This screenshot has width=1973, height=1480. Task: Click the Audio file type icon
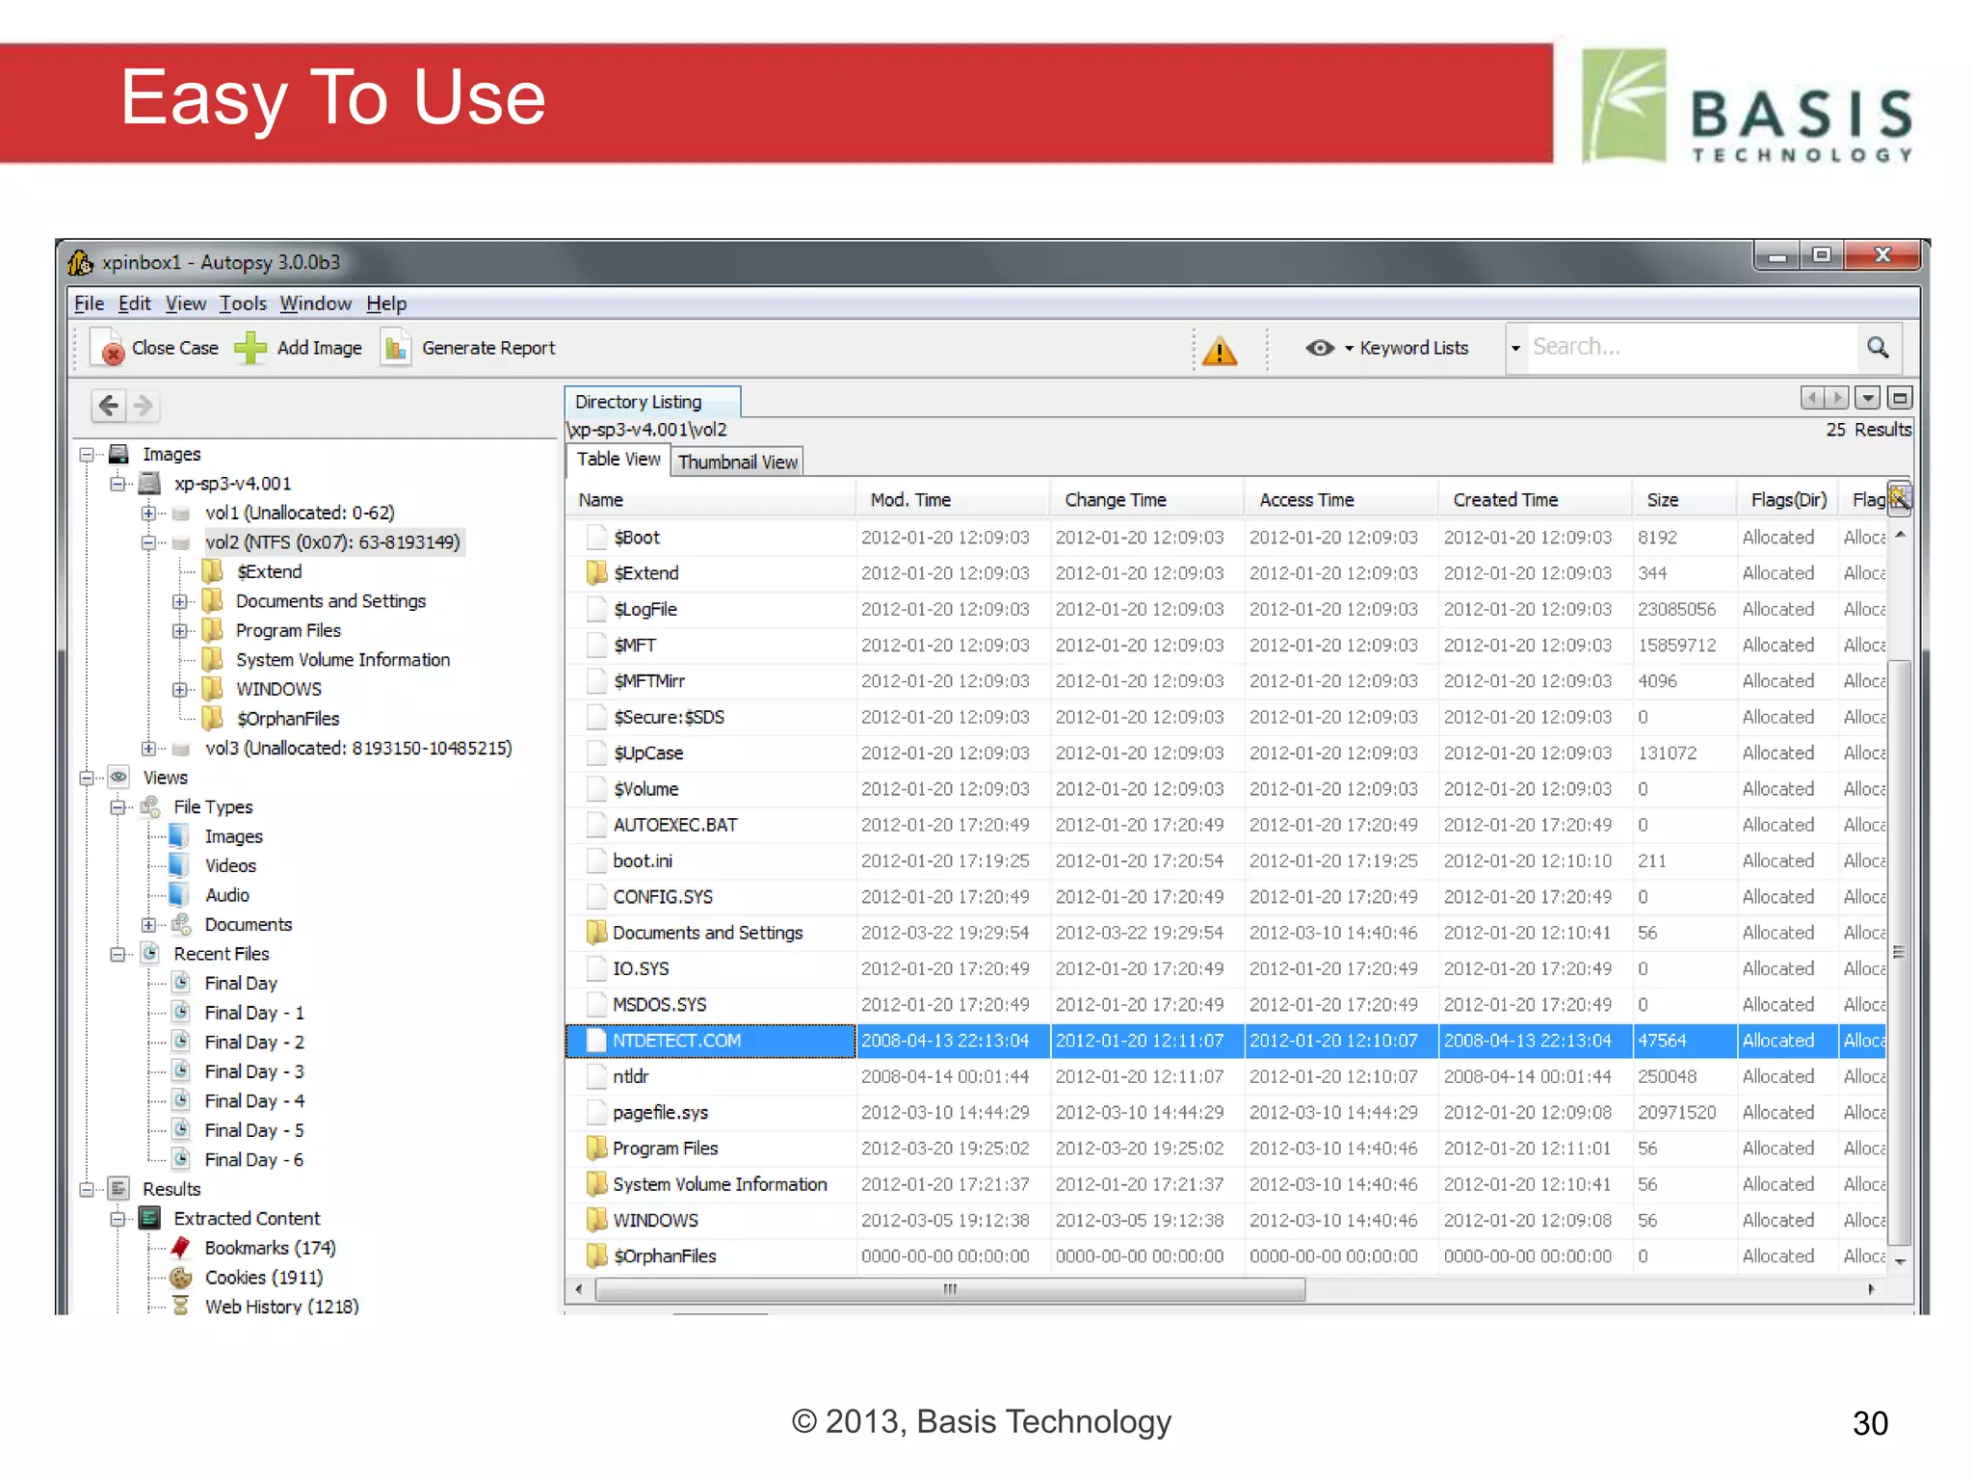[179, 895]
